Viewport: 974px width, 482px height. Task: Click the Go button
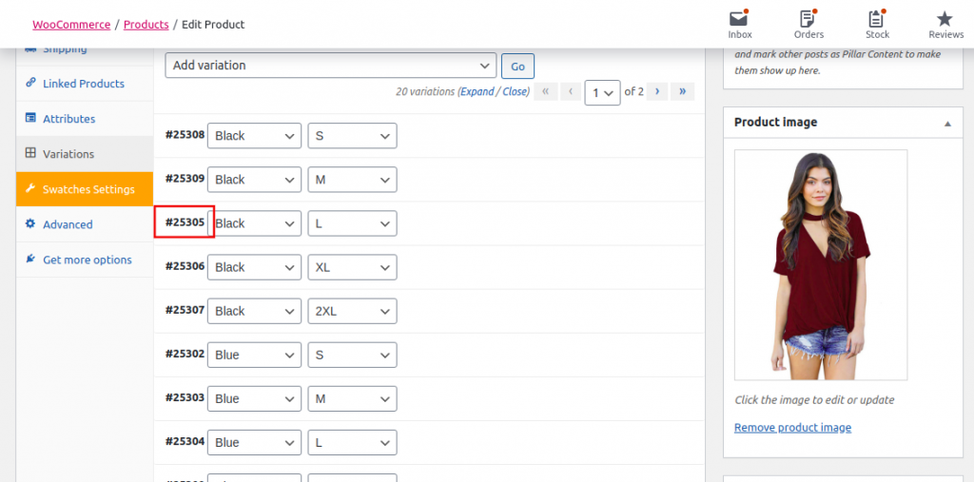coord(517,67)
